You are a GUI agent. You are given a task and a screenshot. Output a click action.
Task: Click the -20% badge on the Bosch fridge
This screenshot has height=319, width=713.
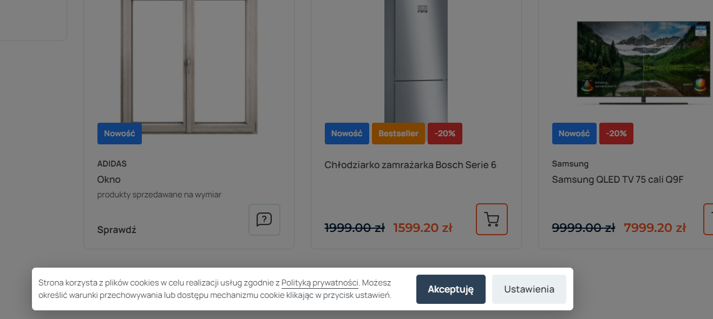click(x=445, y=134)
